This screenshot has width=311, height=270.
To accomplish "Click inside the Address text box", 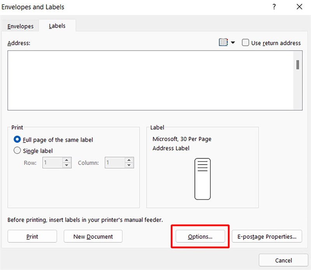I will pos(150,80).
